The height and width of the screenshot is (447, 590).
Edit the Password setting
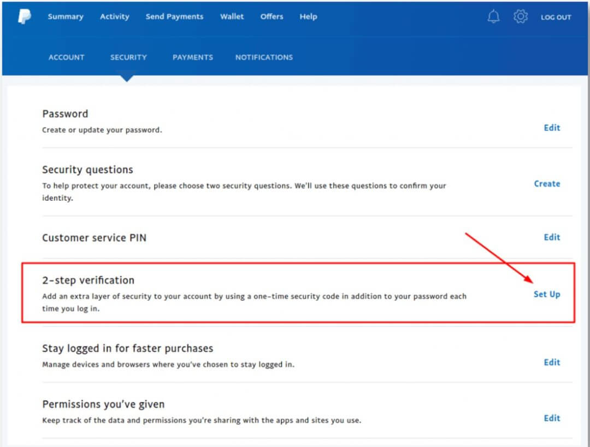552,128
